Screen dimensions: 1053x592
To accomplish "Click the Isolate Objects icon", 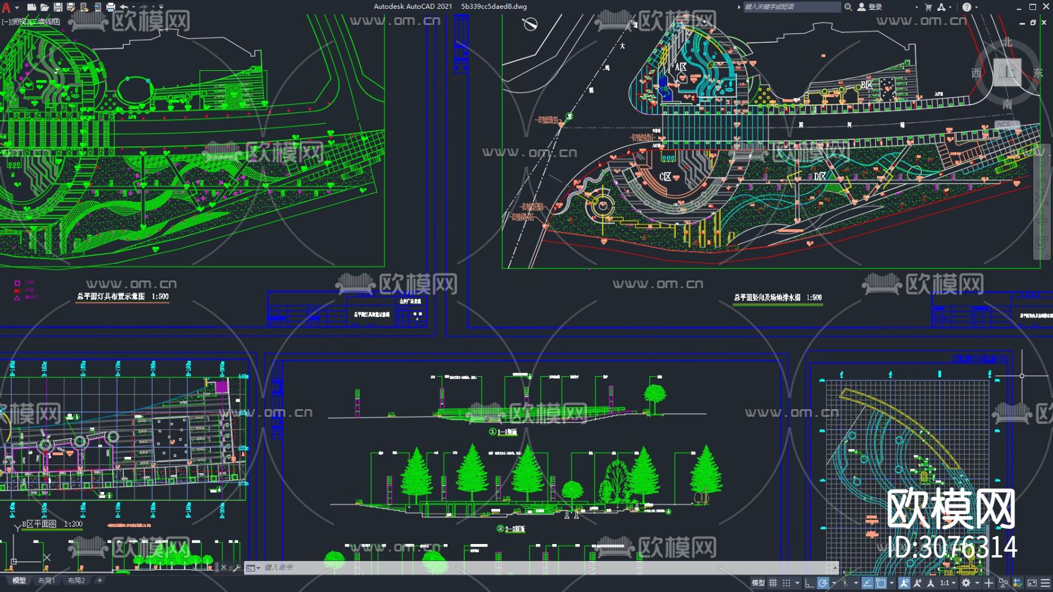I will point(1003,583).
